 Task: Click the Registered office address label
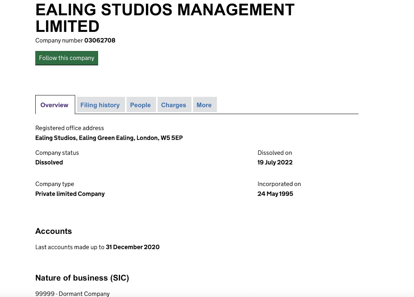click(70, 128)
